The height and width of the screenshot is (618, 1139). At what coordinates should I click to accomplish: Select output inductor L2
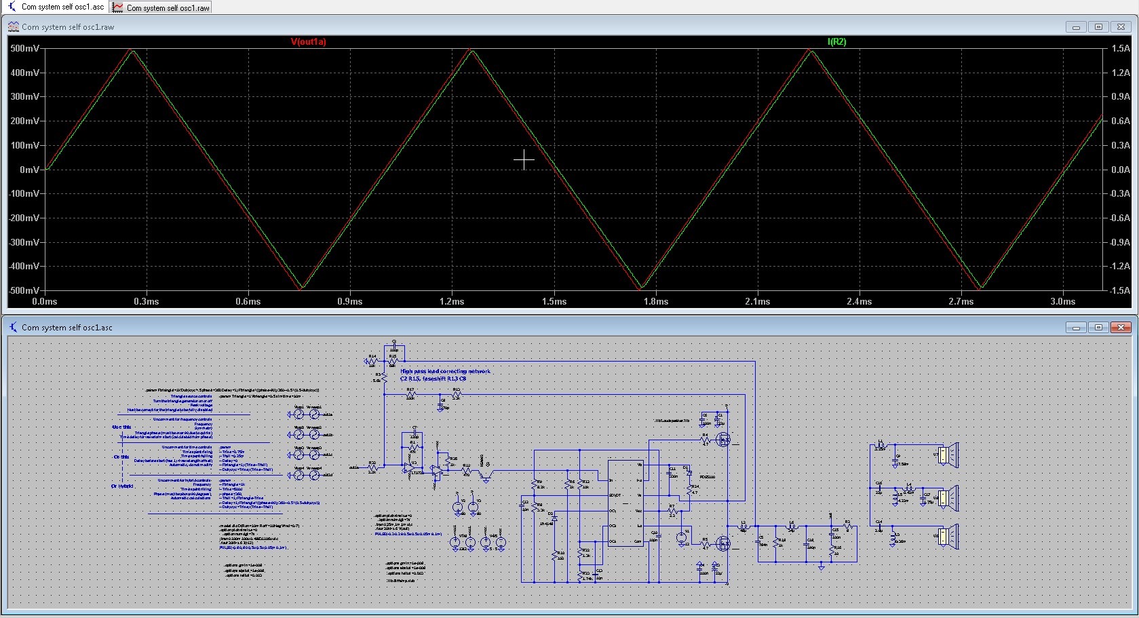[743, 526]
